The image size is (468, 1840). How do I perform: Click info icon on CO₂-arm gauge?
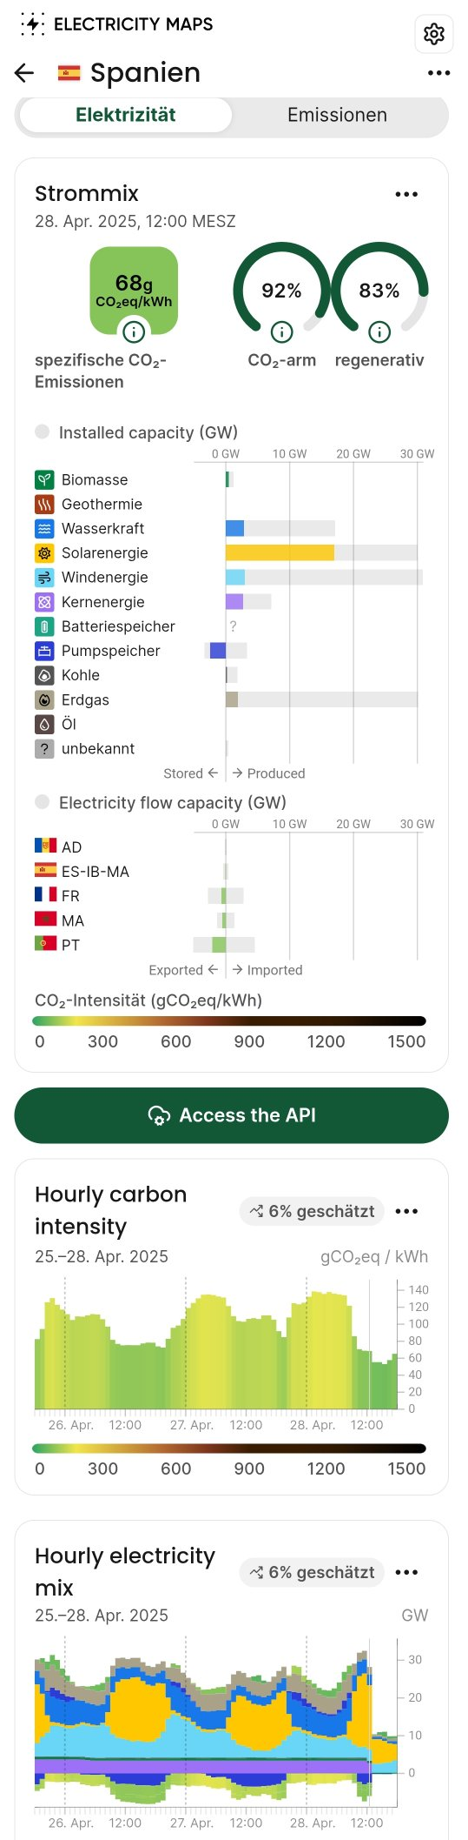(281, 331)
